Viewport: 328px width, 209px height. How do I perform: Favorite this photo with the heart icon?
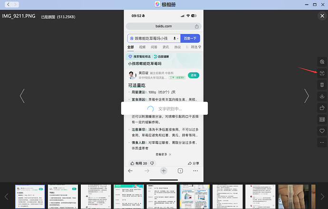click(322, 131)
